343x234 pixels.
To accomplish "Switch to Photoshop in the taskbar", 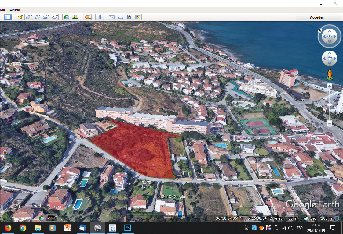I will tap(127, 228).
